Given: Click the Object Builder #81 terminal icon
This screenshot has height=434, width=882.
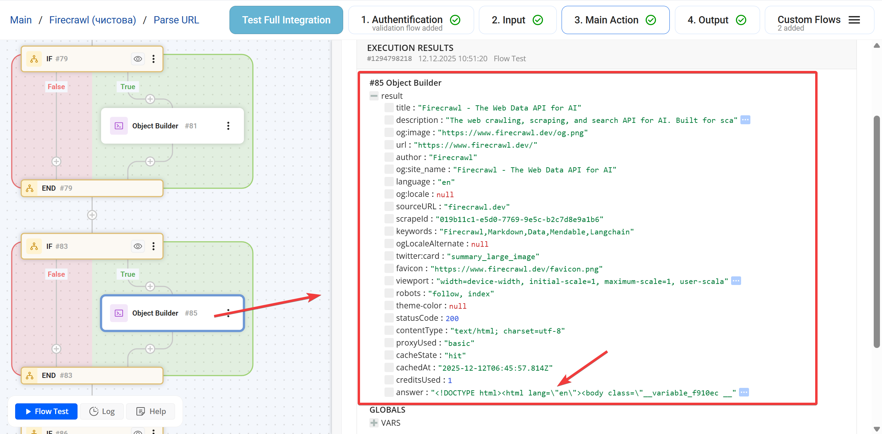Looking at the screenshot, I should pyautogui.click(x=119, y=126).
